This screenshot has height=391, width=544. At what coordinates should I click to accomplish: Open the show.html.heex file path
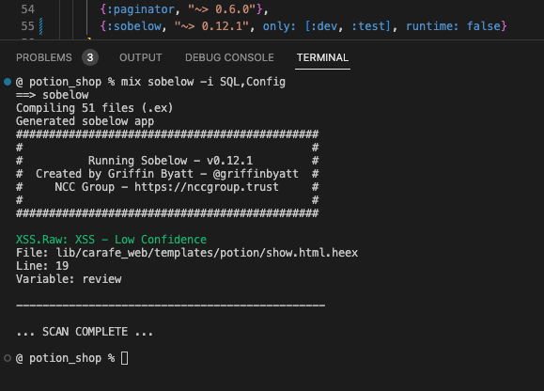pos(207,253)
